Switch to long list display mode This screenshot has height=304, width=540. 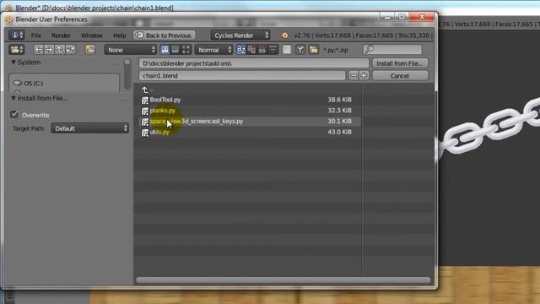tap(175, 50)
